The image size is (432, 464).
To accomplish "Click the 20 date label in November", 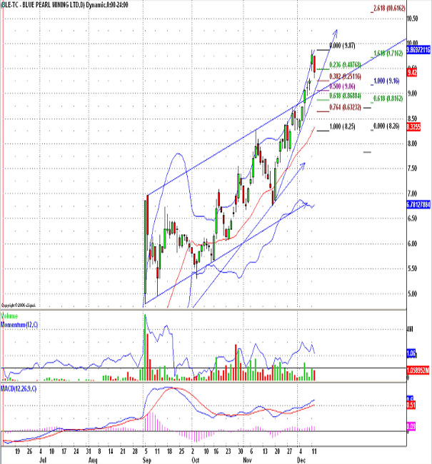I will pyautogui.click(x=278, y=451).
